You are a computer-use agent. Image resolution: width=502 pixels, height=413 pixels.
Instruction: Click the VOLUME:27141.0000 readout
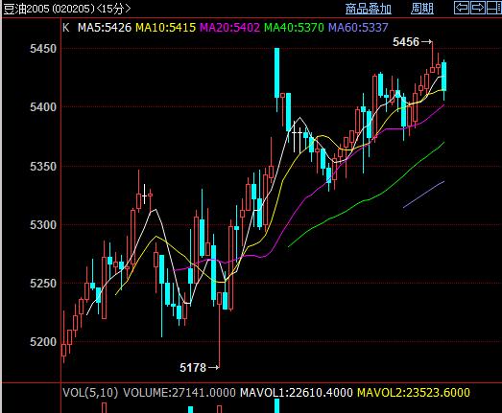[179, 393]
